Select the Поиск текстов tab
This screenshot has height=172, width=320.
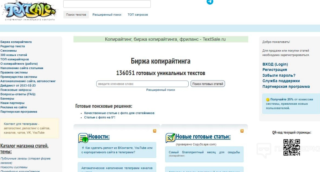click(x=76, y=15)
